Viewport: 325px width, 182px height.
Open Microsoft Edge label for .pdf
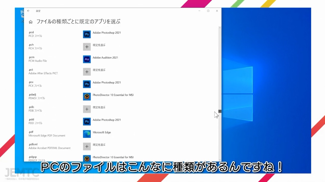tap(102, 132)
